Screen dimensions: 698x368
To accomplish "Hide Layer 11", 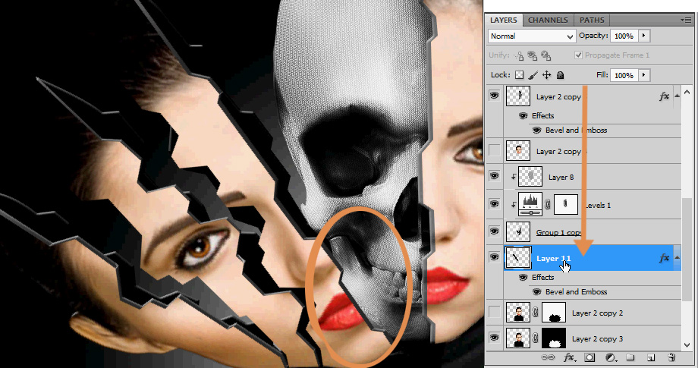I will (x=494, y=256).
